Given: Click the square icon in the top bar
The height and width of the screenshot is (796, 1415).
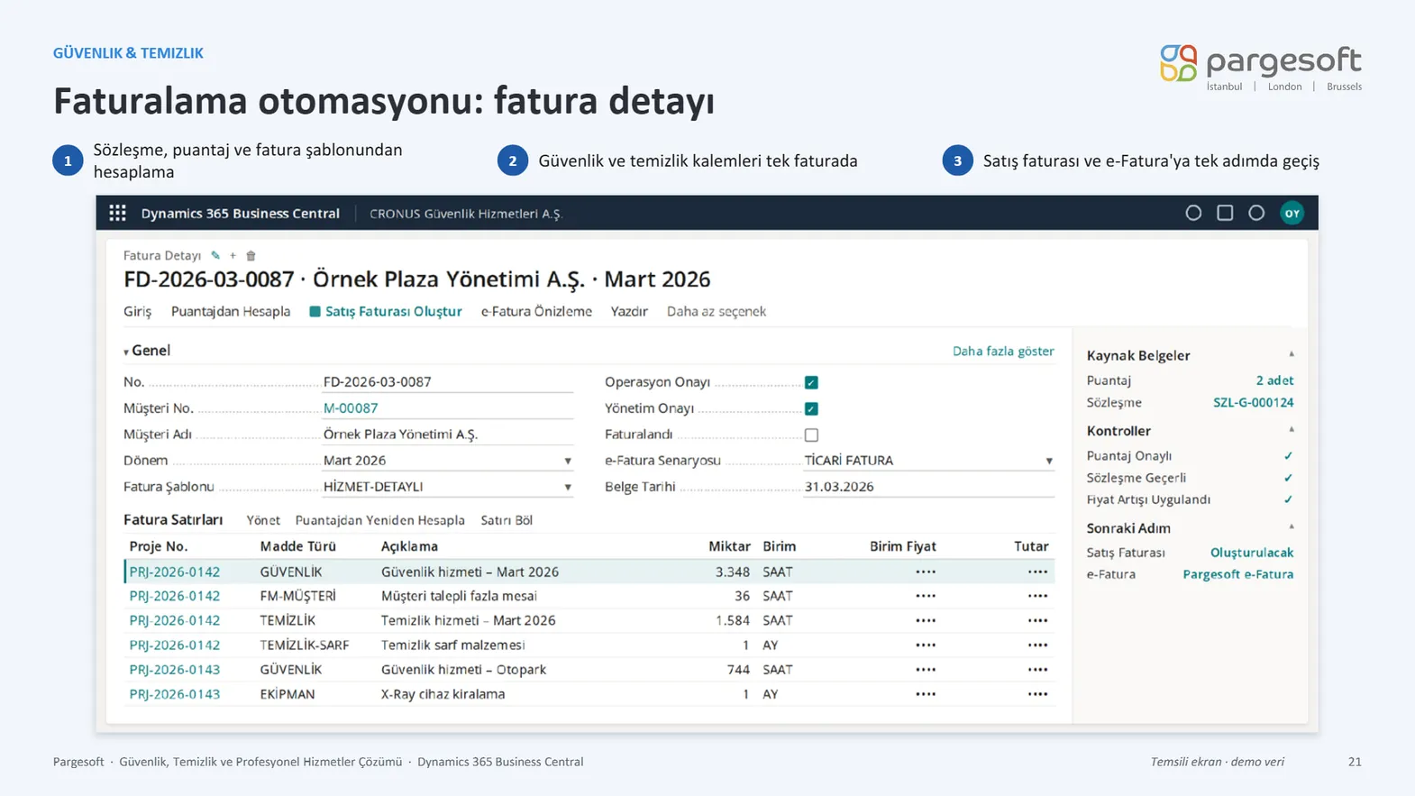Looking at the screenshot, I should click(1225, 213).
